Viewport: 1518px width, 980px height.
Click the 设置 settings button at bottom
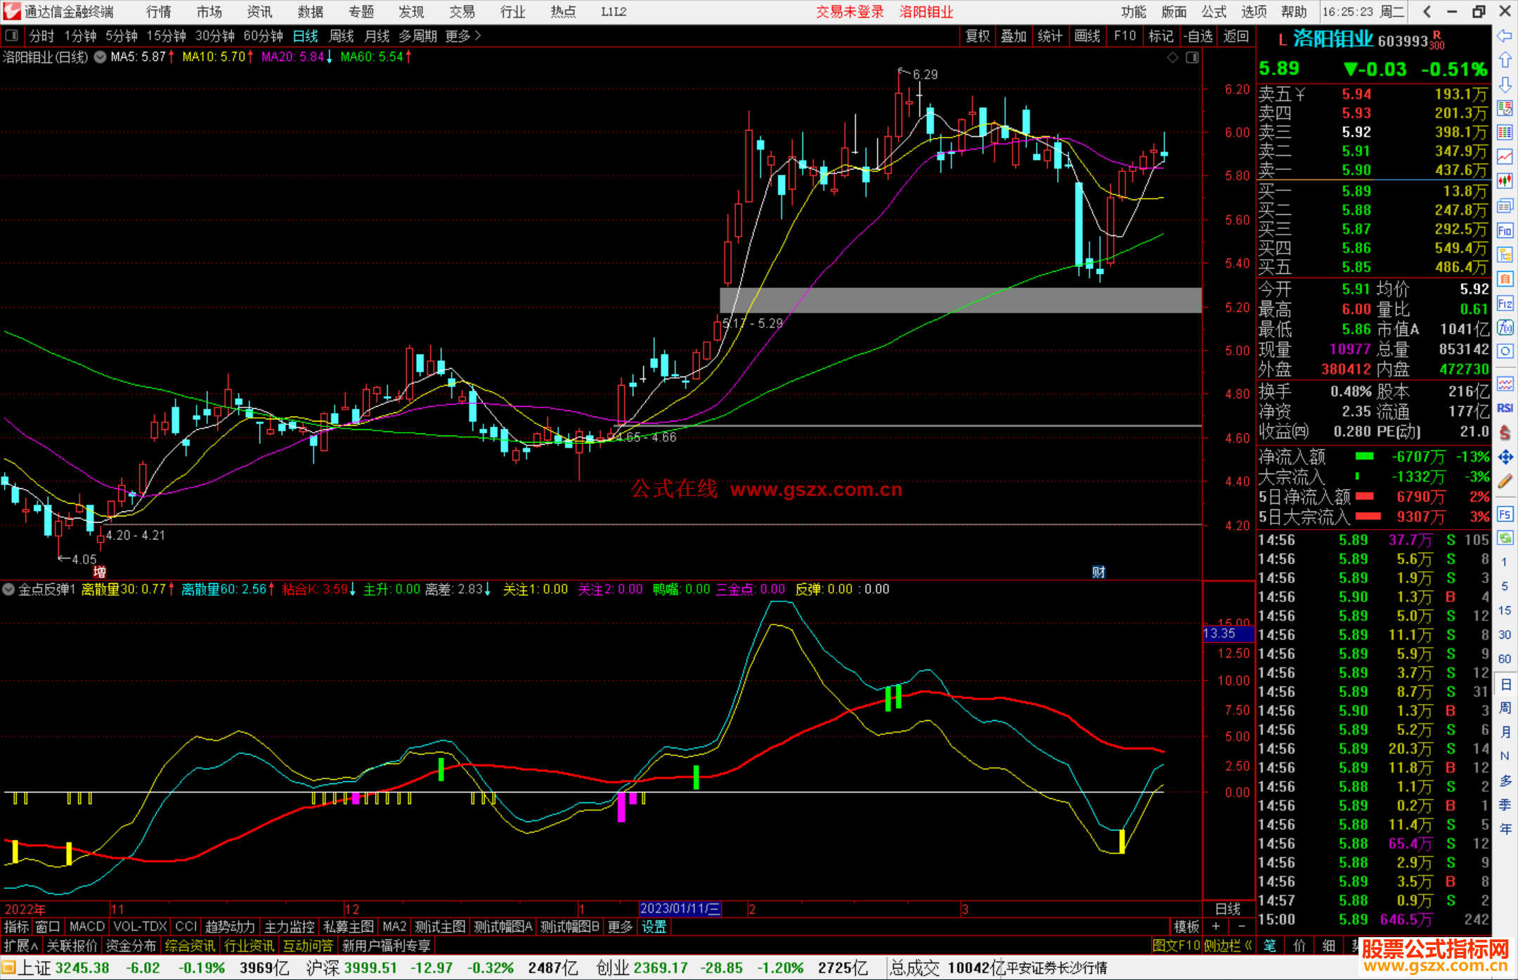pyautogui.click(x=654, y=927)
